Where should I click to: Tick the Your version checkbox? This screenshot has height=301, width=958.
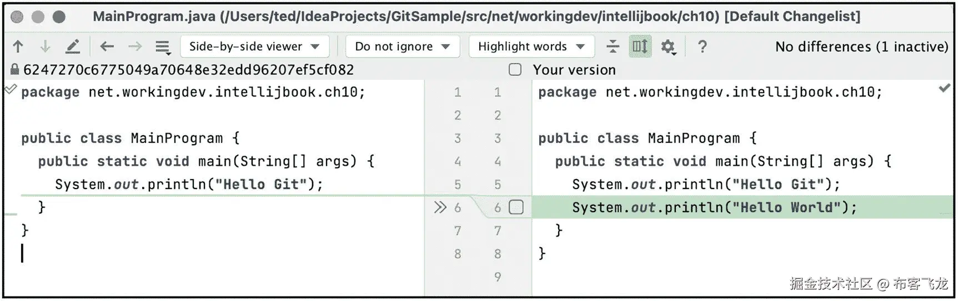tap(515, 70)
